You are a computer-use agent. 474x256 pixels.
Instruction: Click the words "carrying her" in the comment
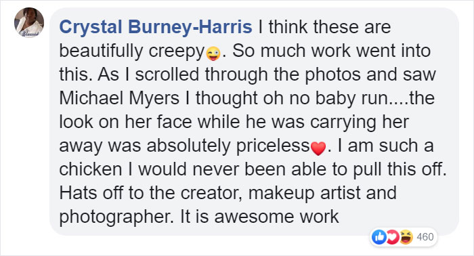coord(360,123)
